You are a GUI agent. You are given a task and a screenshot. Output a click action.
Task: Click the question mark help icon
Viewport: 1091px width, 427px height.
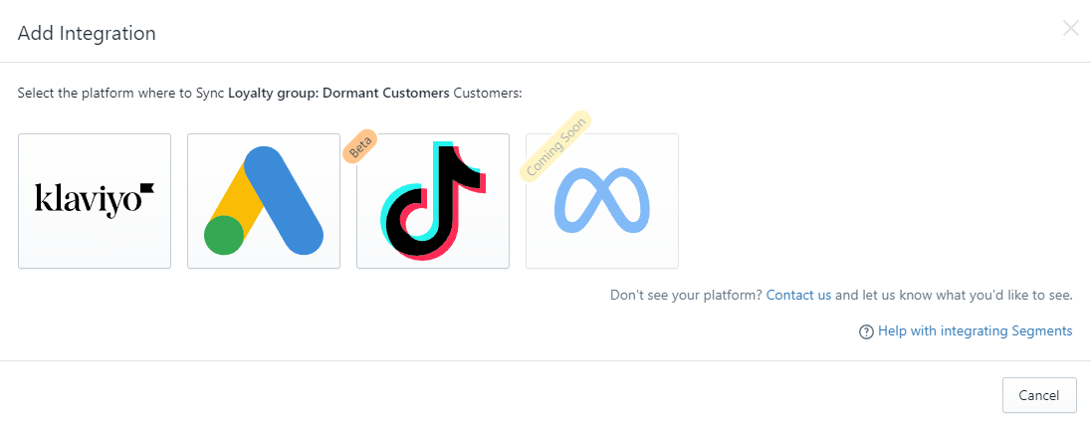click(866, 331)
